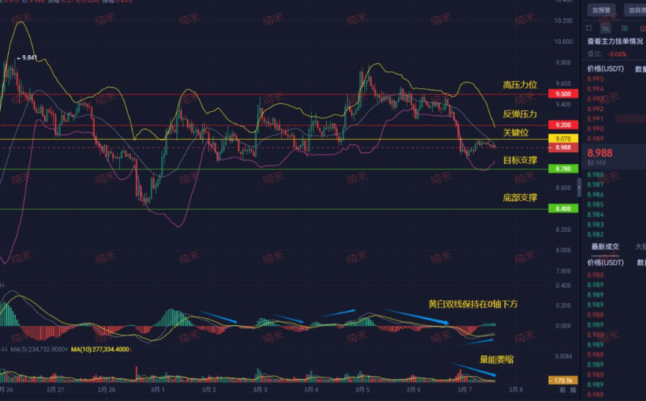646x401 pixels.
Task: Select bid price 8.983 in order book
Action: (595, 224)
